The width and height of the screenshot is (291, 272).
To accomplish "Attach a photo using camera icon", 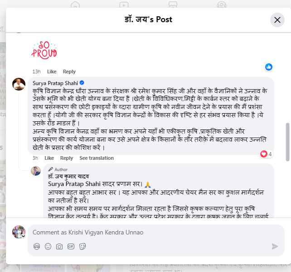I will pos(59,247).
